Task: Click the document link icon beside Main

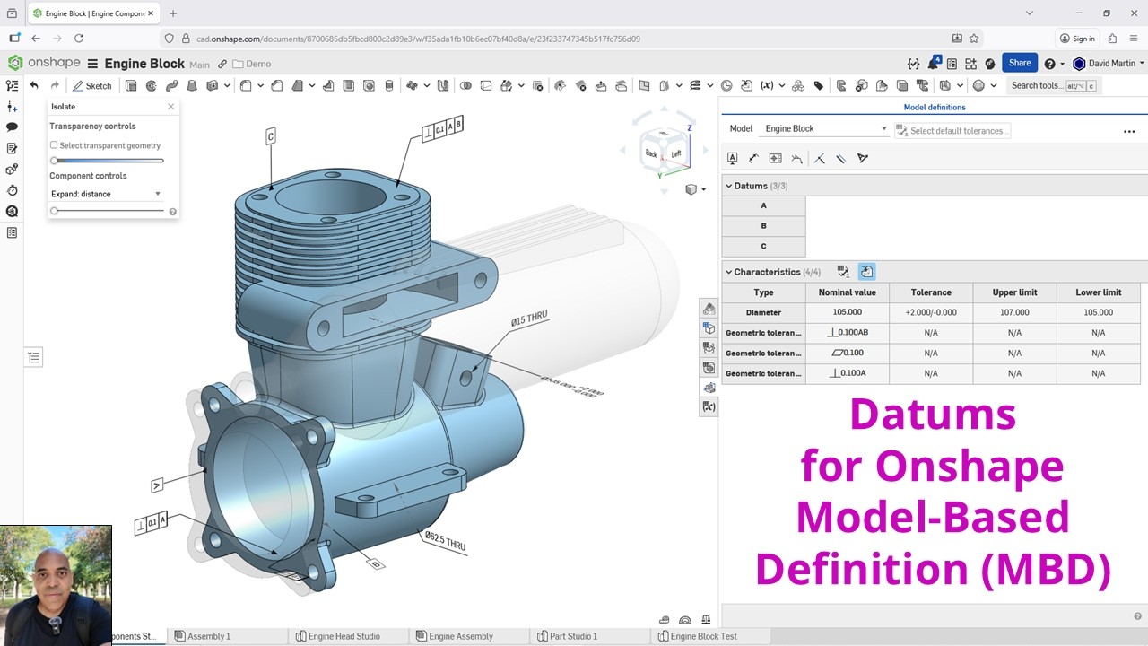Action: pos(222,64)
